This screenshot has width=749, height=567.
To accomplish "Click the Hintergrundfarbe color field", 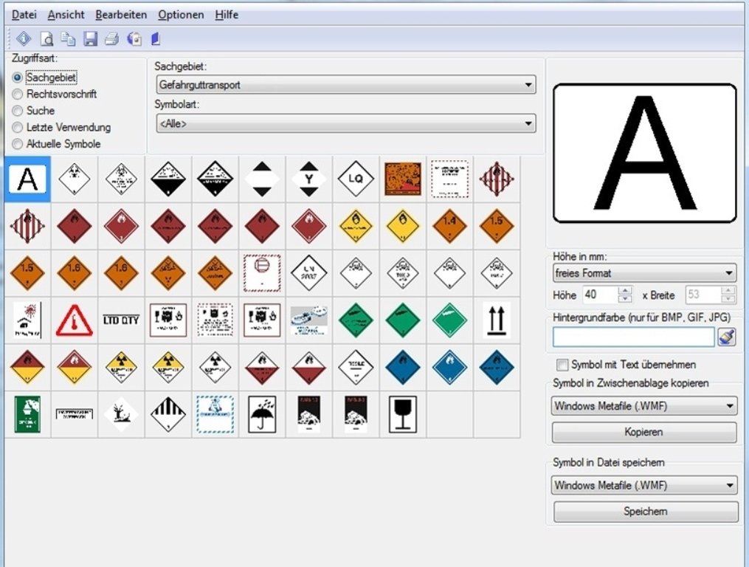I will (633, 337).
